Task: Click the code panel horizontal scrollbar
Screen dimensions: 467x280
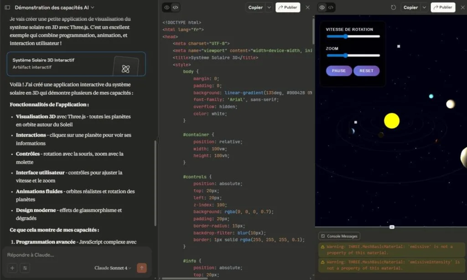Action: click(x=185, y=279)
